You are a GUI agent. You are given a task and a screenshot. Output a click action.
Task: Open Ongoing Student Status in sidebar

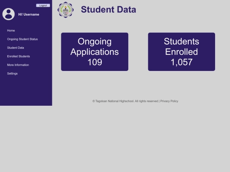pyautogui.click(x=23, y=39)
